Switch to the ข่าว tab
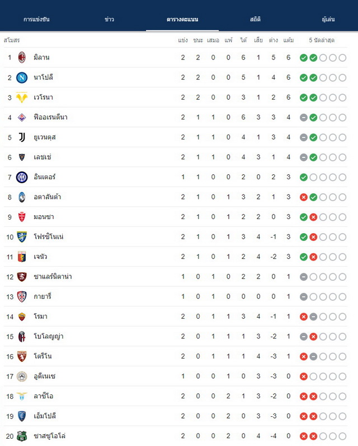The image size is (358, 446). [x=109, y=20]
